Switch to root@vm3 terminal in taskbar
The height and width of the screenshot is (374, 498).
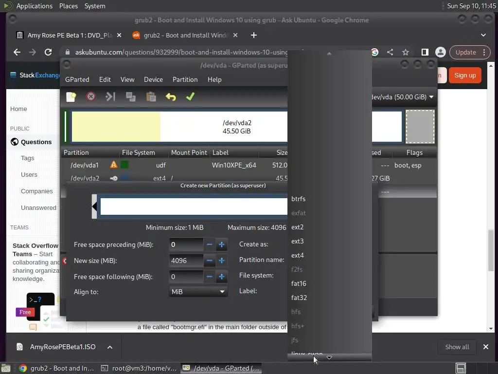pos(139,368)
